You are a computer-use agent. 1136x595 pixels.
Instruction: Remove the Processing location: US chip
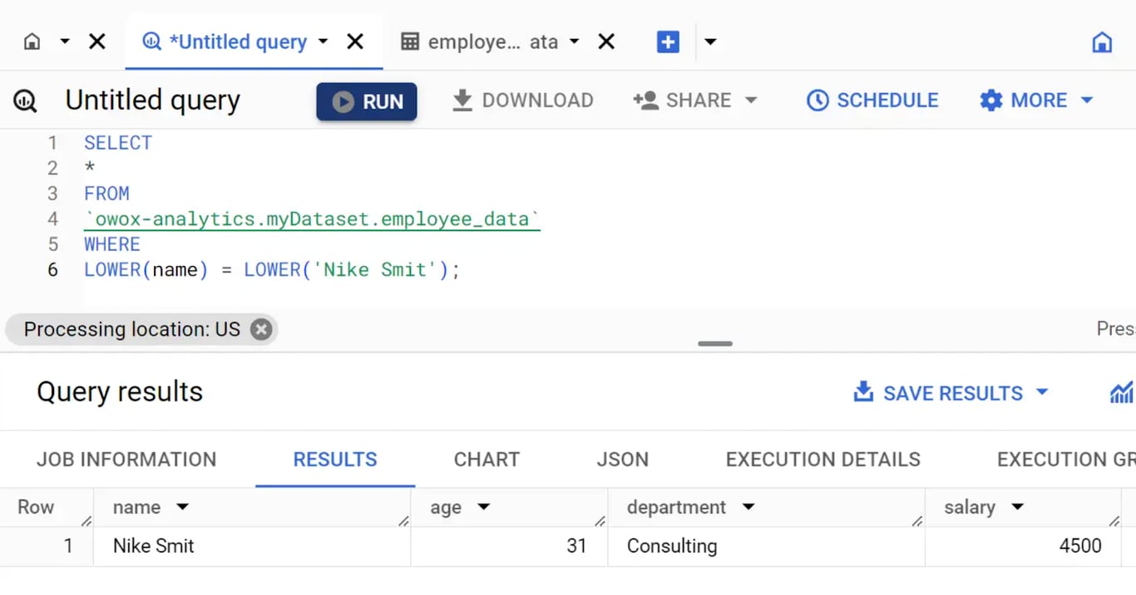(261, 330)
